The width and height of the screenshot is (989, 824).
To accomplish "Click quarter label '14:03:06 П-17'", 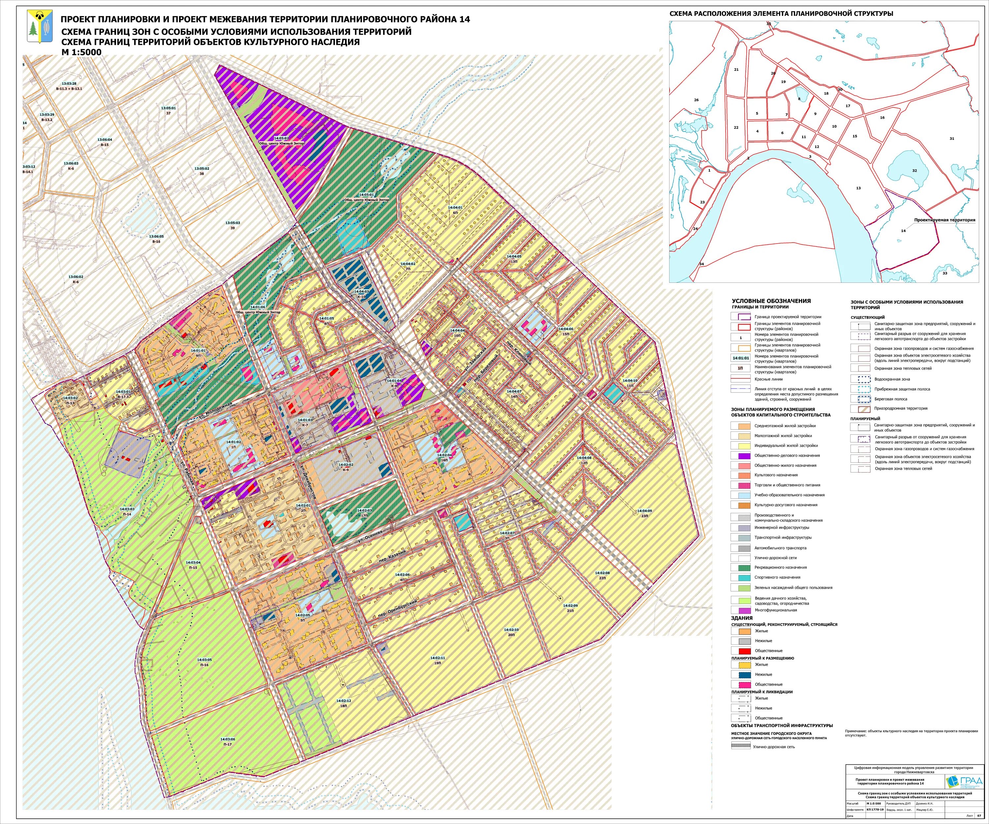I will 227,742.
